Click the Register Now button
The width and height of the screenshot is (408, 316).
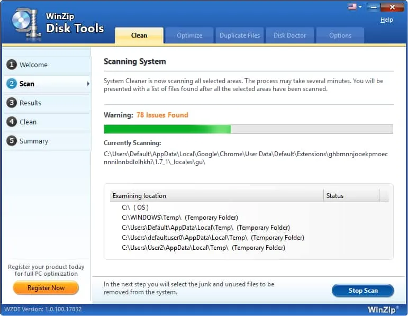46,288
